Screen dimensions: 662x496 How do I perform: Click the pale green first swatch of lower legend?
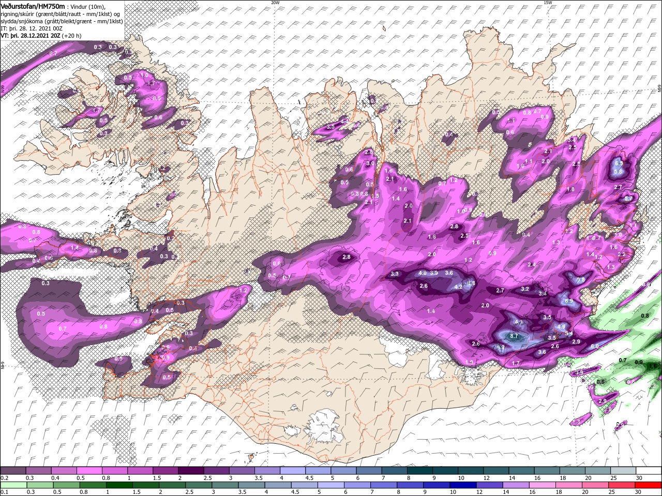[x=13, y=485]
